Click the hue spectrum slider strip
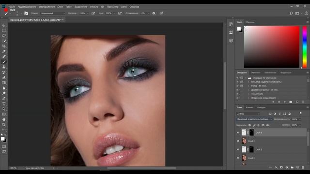Screen dimensions: 310x174 point(305,47)
